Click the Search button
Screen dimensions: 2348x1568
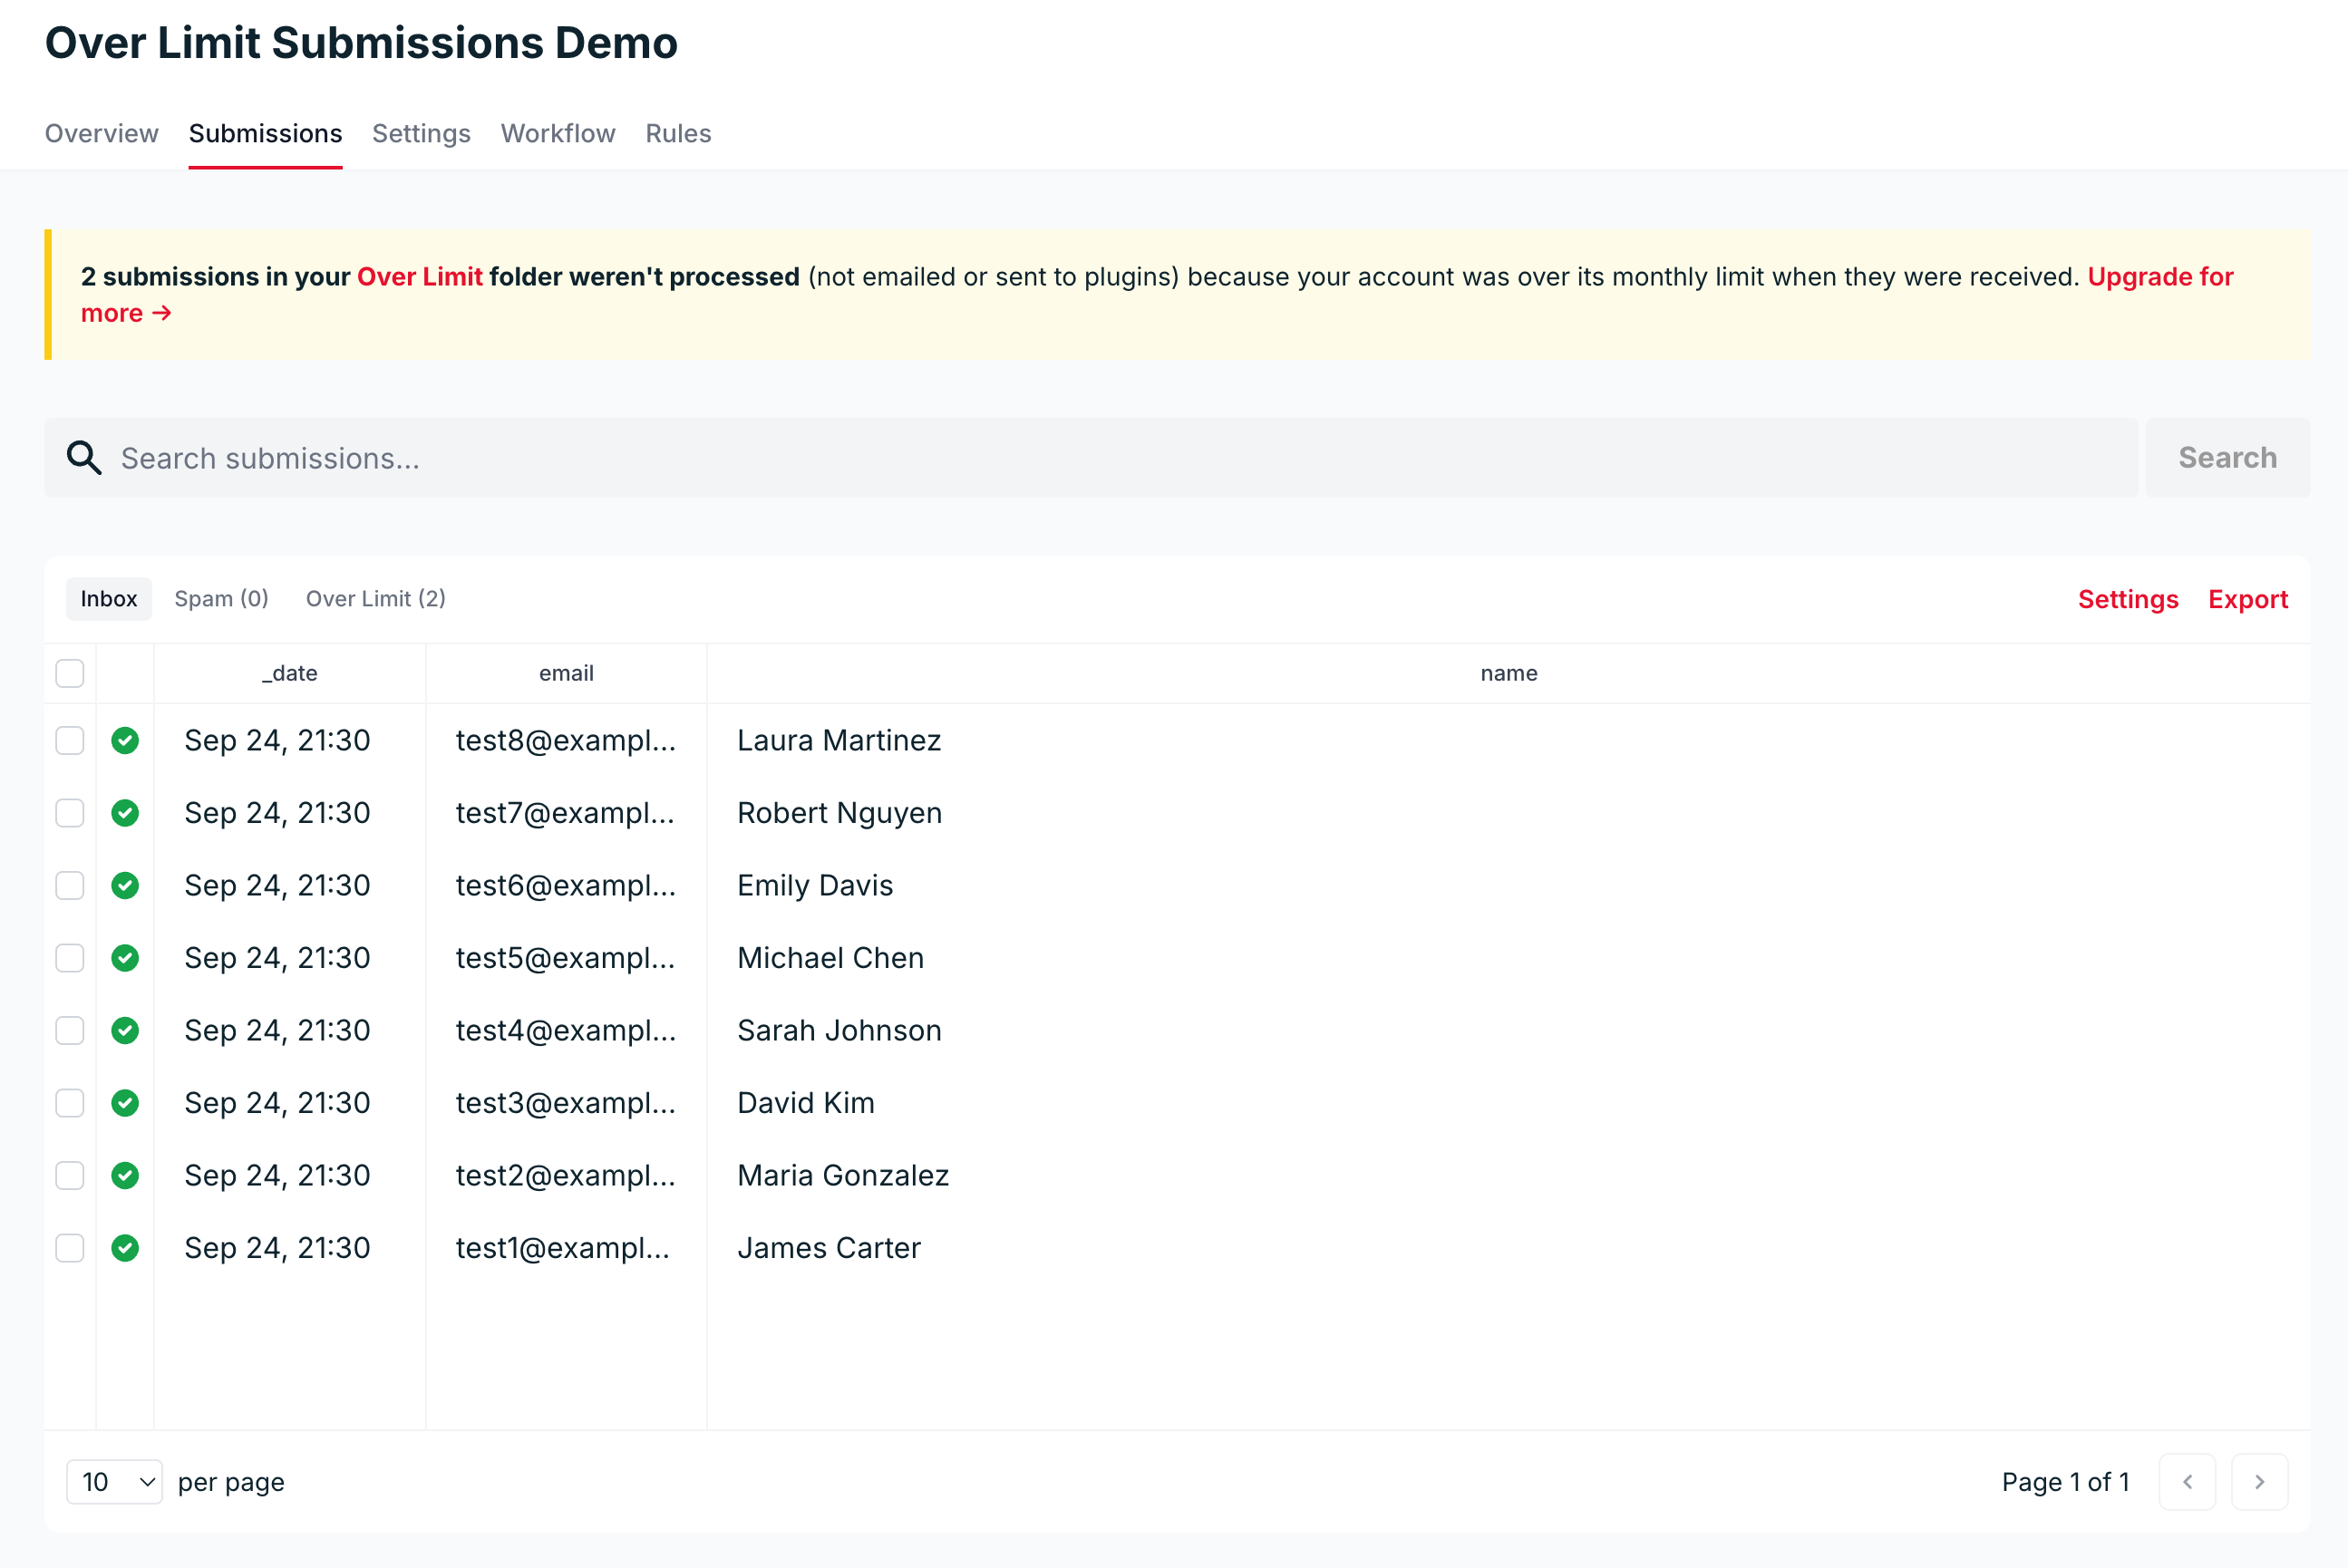coord(2227,457)
